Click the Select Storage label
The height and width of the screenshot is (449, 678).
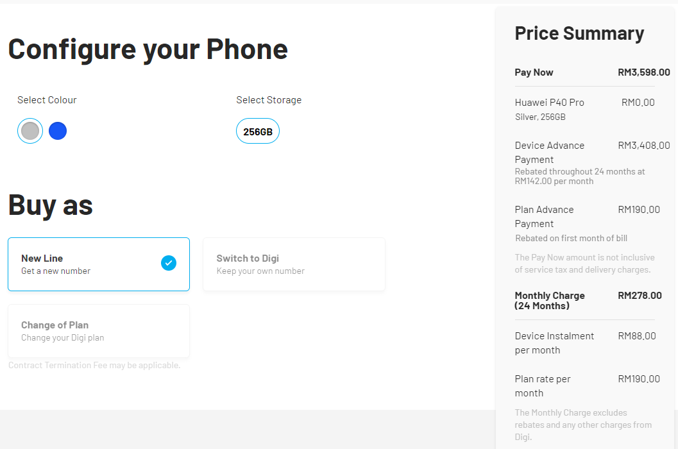point(269,100)
